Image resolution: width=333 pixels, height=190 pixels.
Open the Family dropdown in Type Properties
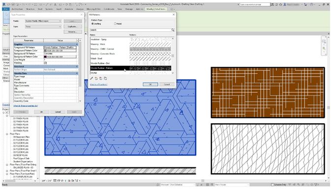43,21
